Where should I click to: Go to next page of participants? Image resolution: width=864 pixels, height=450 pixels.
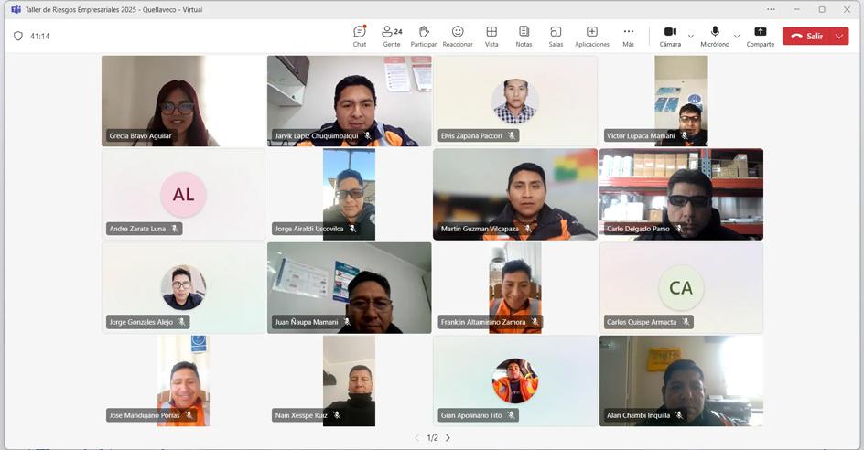(x=448, y=438)
